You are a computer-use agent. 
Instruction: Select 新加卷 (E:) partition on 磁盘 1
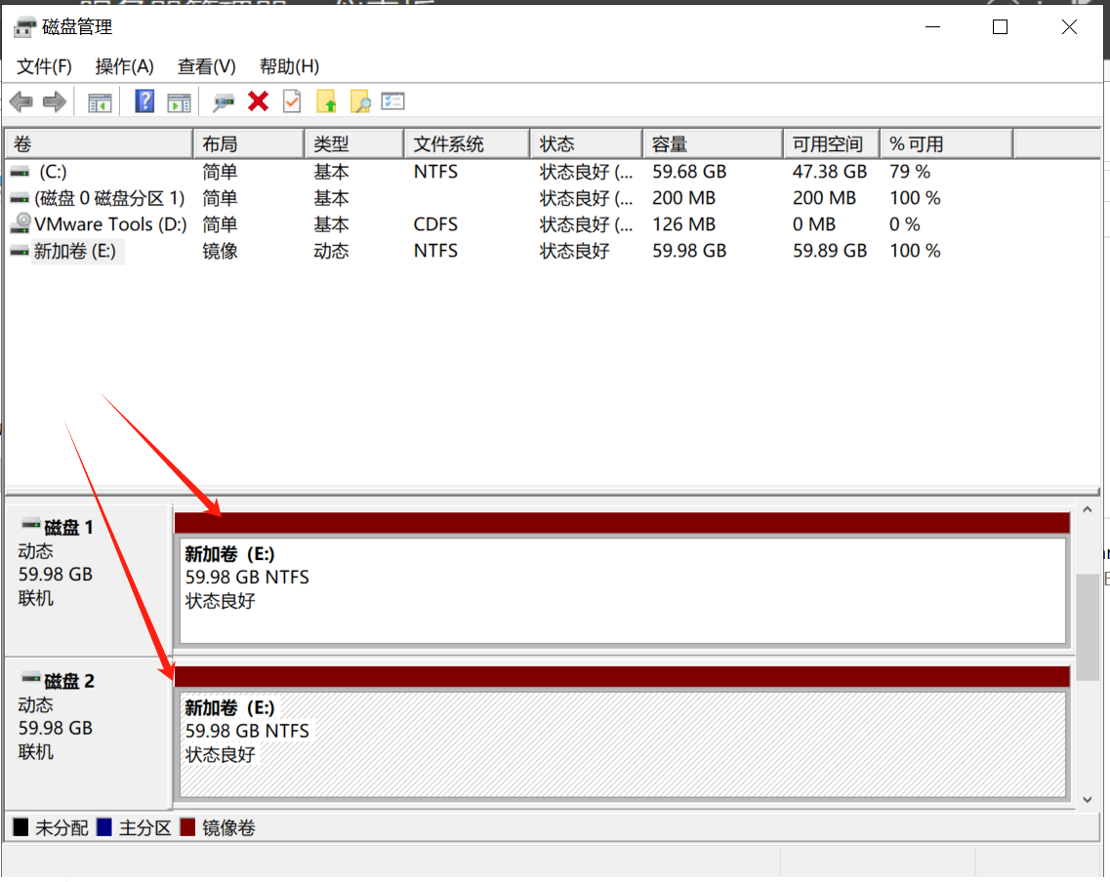pos(622,591)
